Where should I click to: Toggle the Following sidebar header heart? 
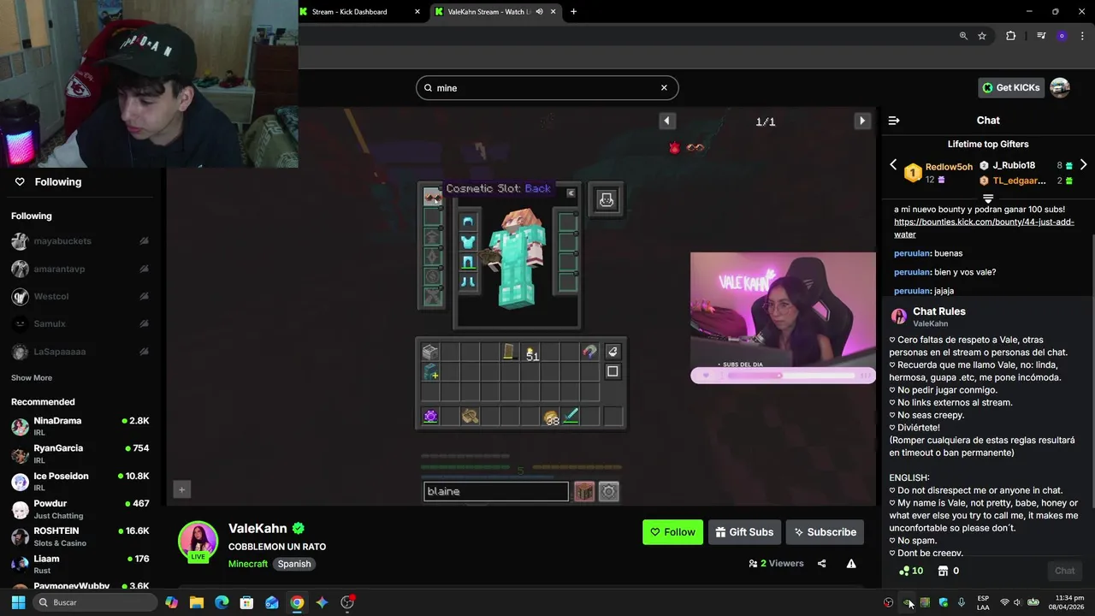[x=20, y=181]
